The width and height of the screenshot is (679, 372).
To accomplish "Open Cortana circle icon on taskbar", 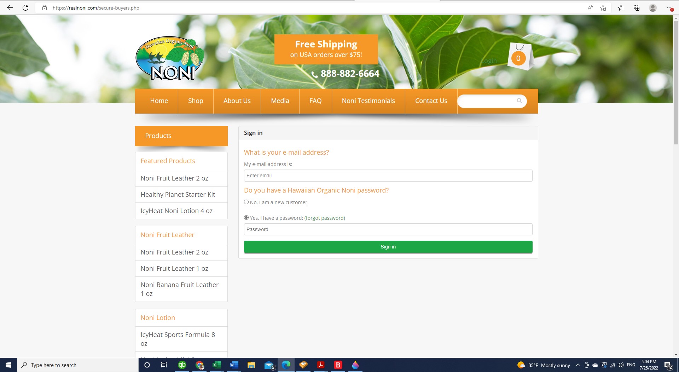I will (x=147, y=365).
